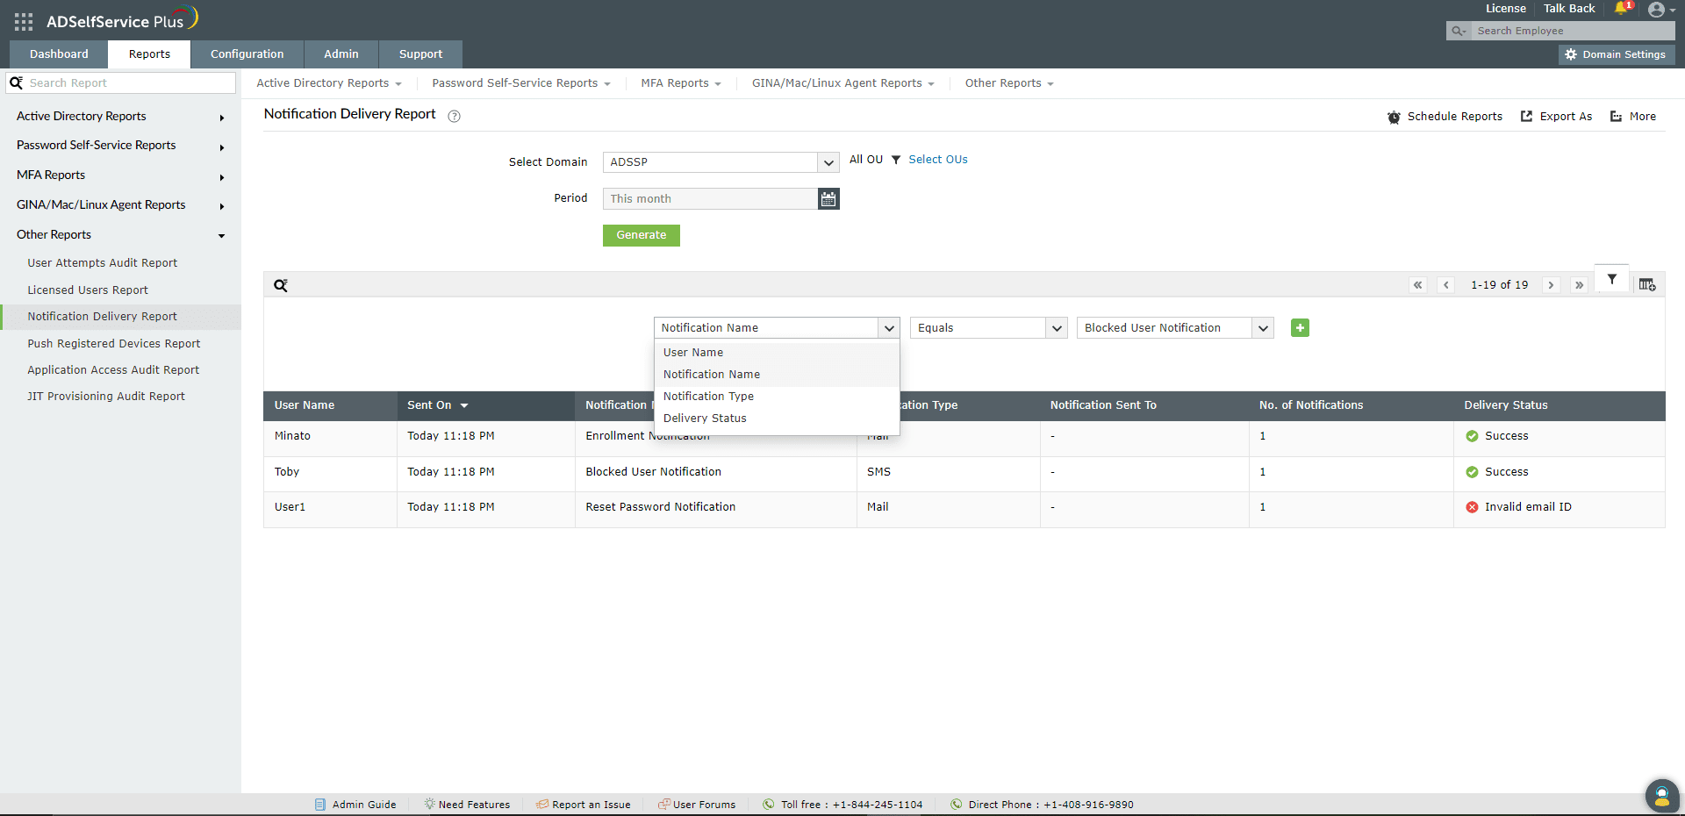Open the Schedule Reports option

[x=1445, y=116]
